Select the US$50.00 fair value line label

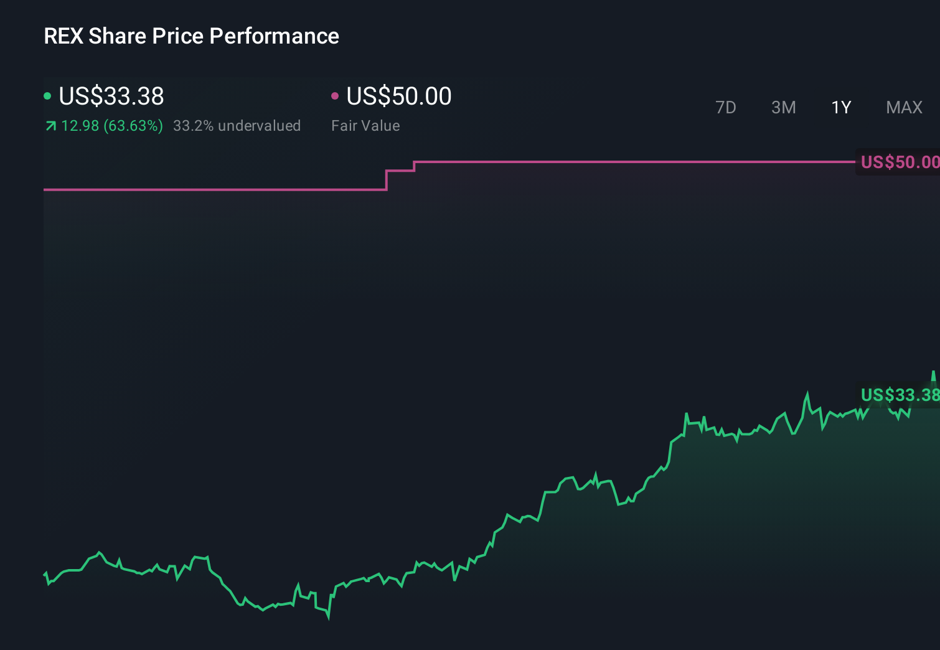[898, 162]
